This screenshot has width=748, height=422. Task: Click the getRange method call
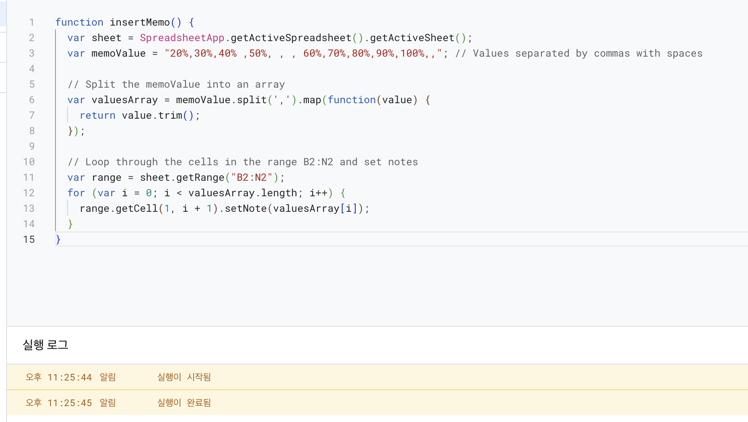click(x=200, y=178)
